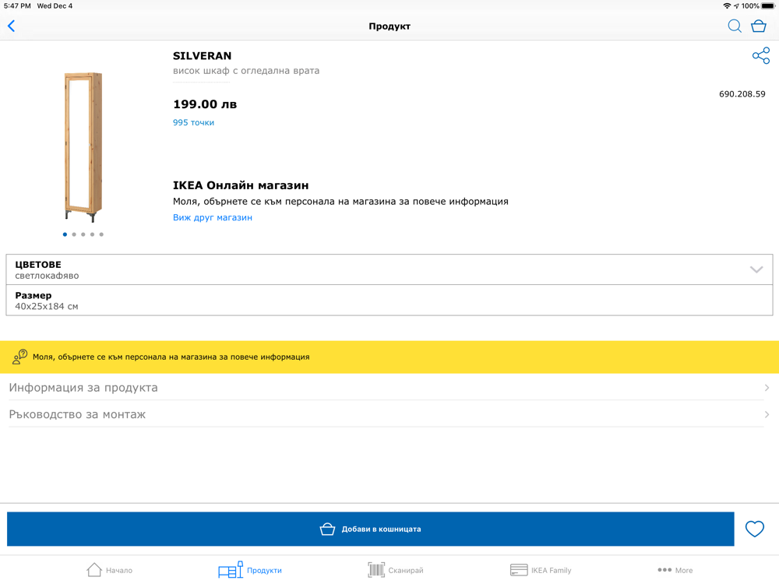Go back using the top-left arrow
Viewport: 779px width, 584px height.
tap(12, 26)
